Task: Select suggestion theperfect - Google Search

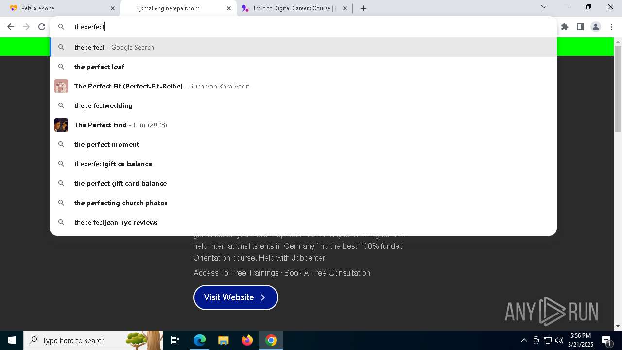Action: click(303, 47)
